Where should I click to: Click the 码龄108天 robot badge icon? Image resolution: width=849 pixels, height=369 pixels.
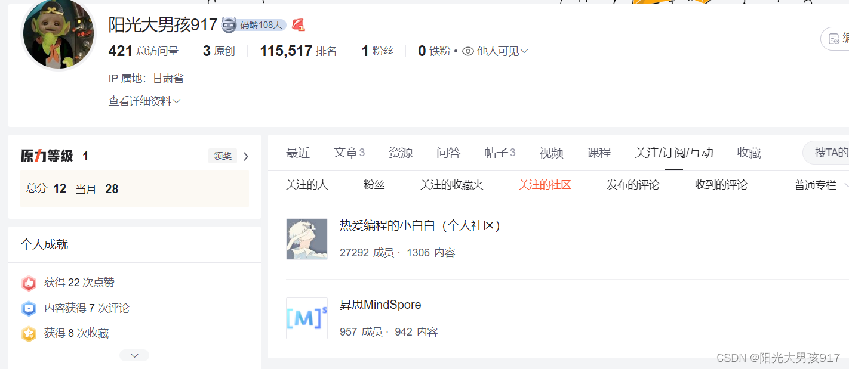click(x=229, y=24)
